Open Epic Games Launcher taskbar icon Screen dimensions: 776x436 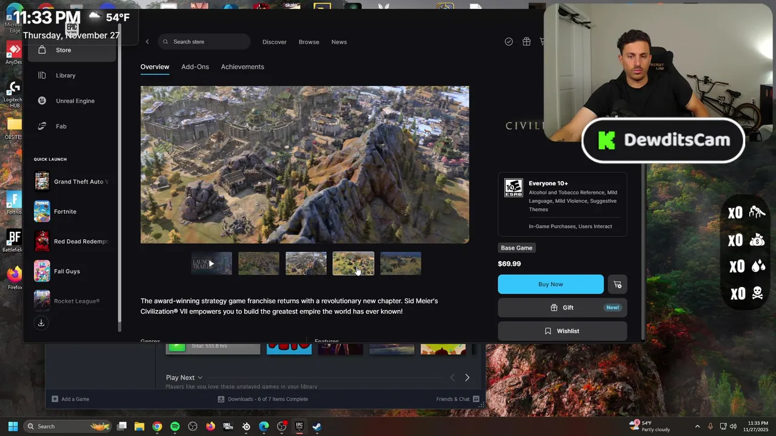click(299, 426)
